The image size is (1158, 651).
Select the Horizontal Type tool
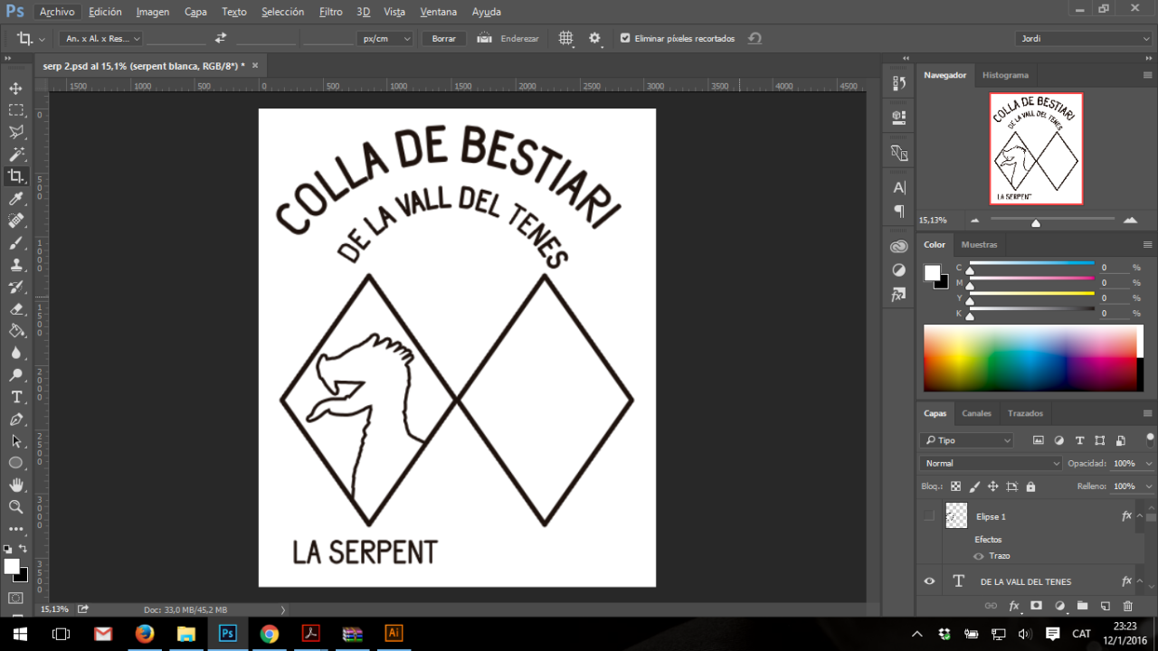(15, 398)
